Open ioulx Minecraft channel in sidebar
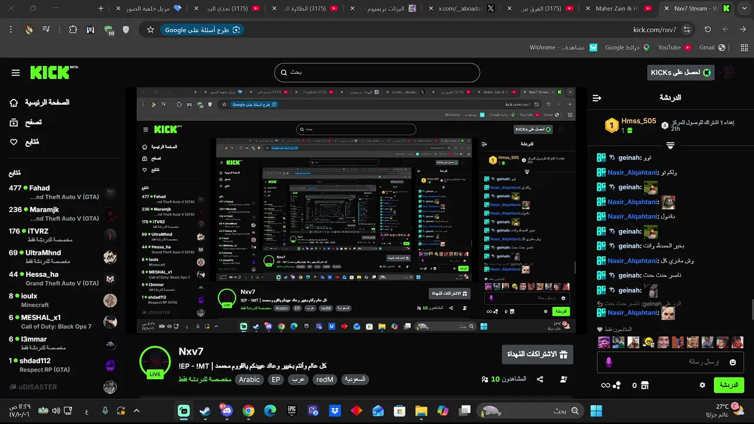Image resolution: width=754 pixels, height=424 pixels. click(x=62, y=300)
